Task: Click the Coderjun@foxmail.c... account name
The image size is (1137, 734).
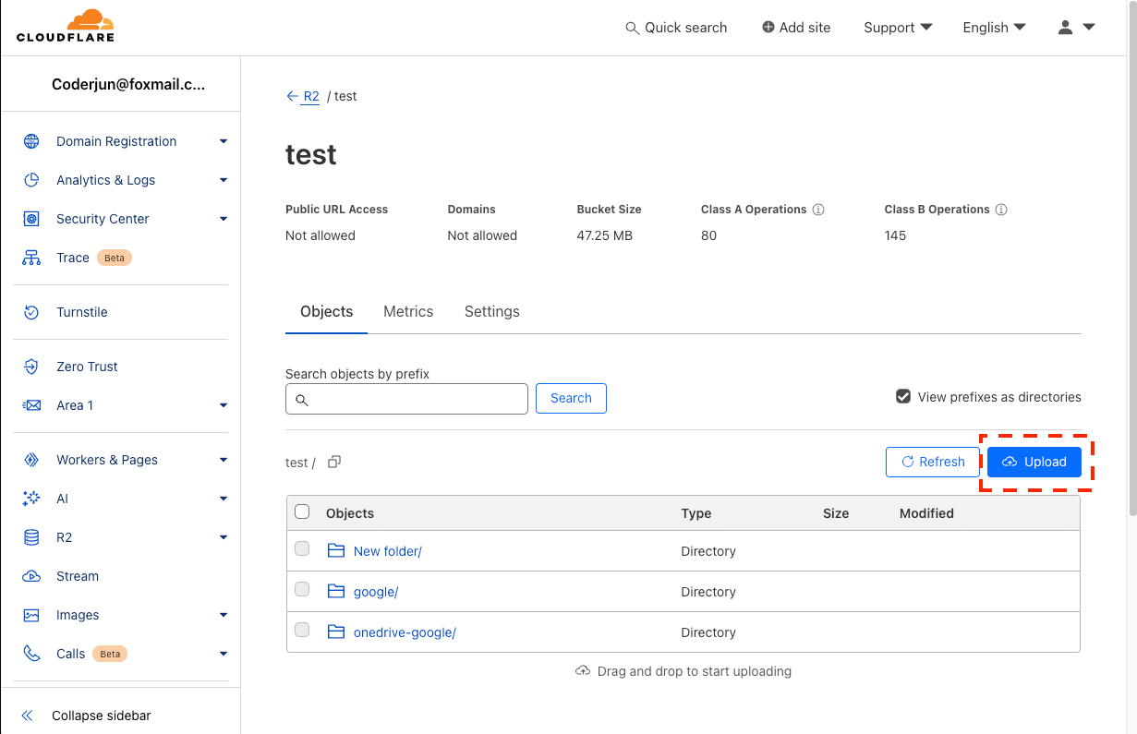Action: point(128,84)
